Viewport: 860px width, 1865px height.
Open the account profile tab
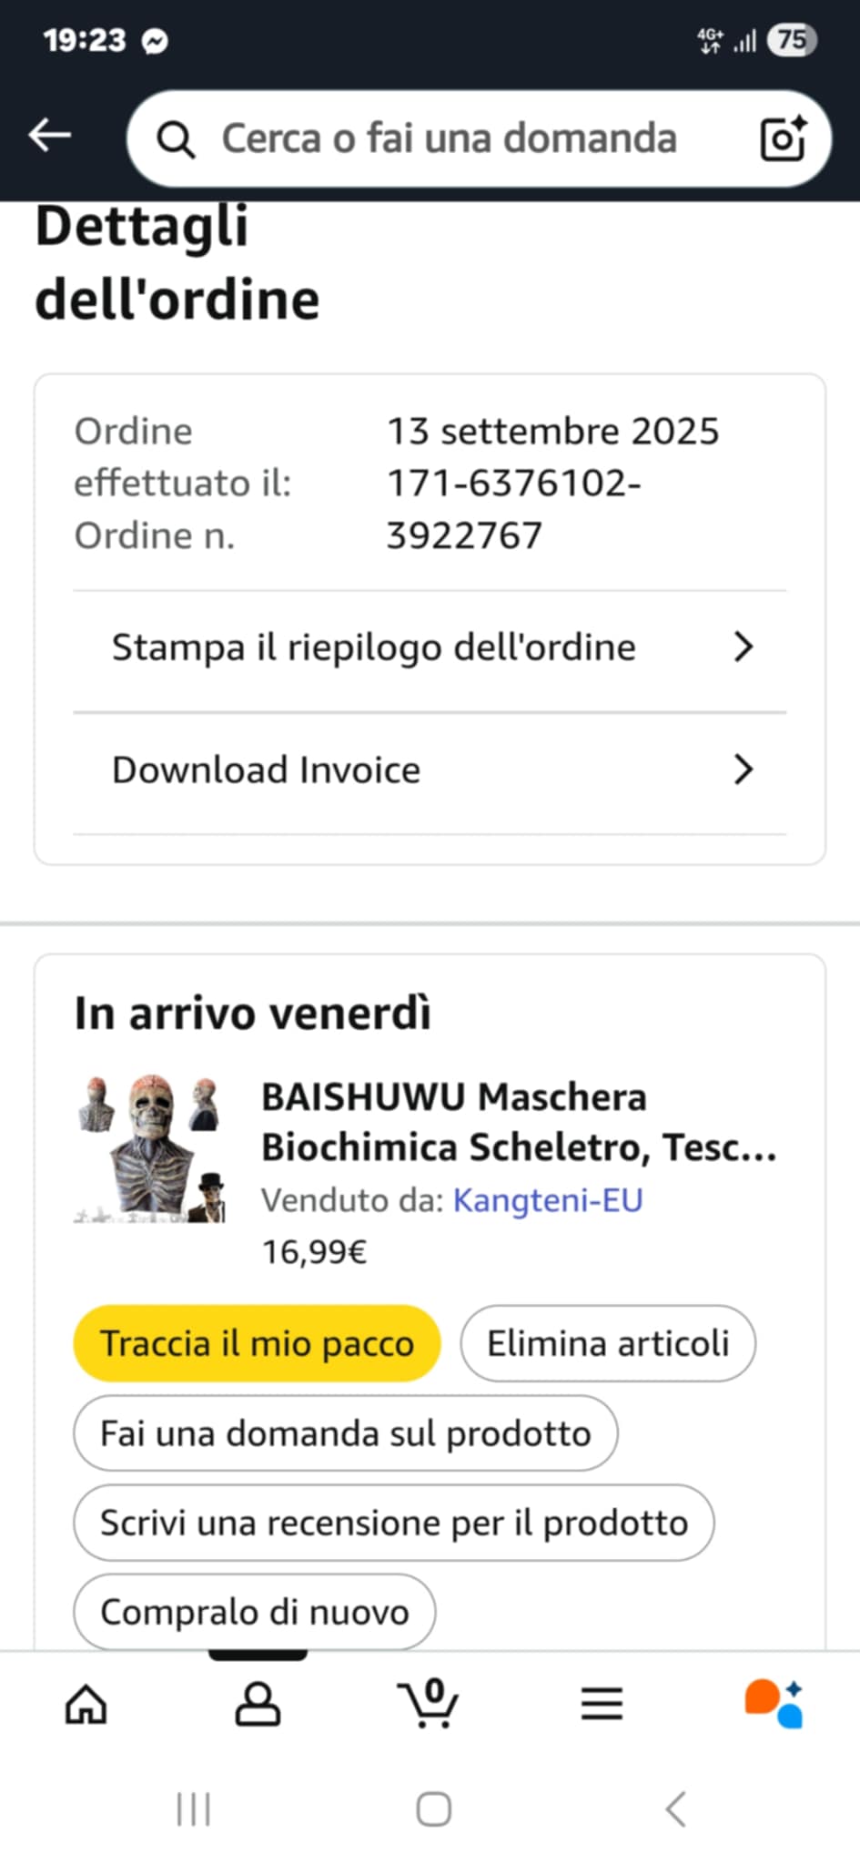(258, 1704)
